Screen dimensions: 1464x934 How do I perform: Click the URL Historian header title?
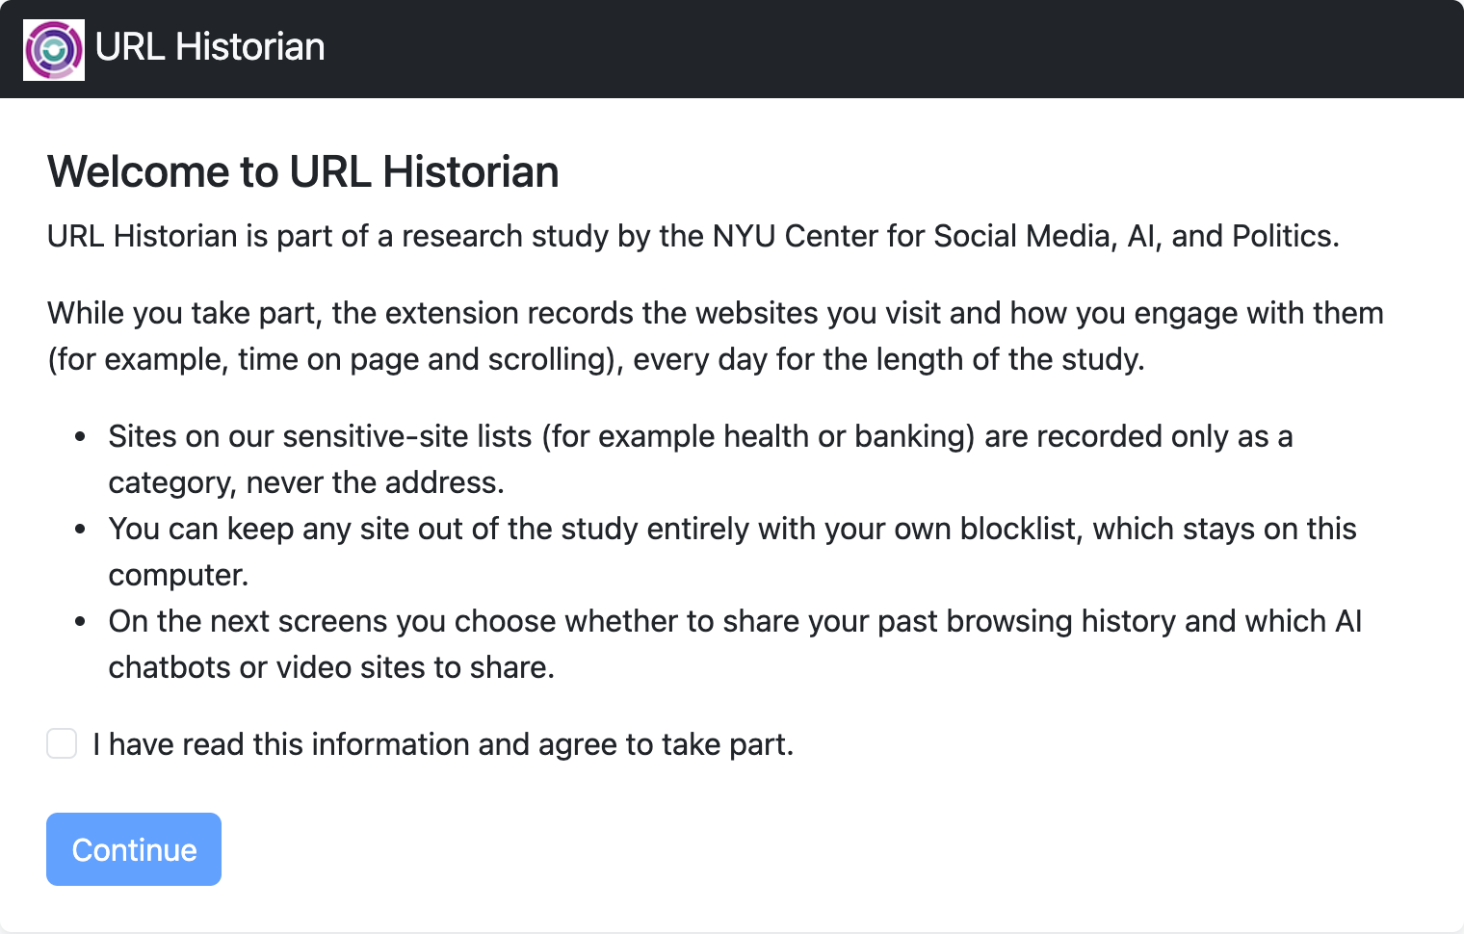210,47
